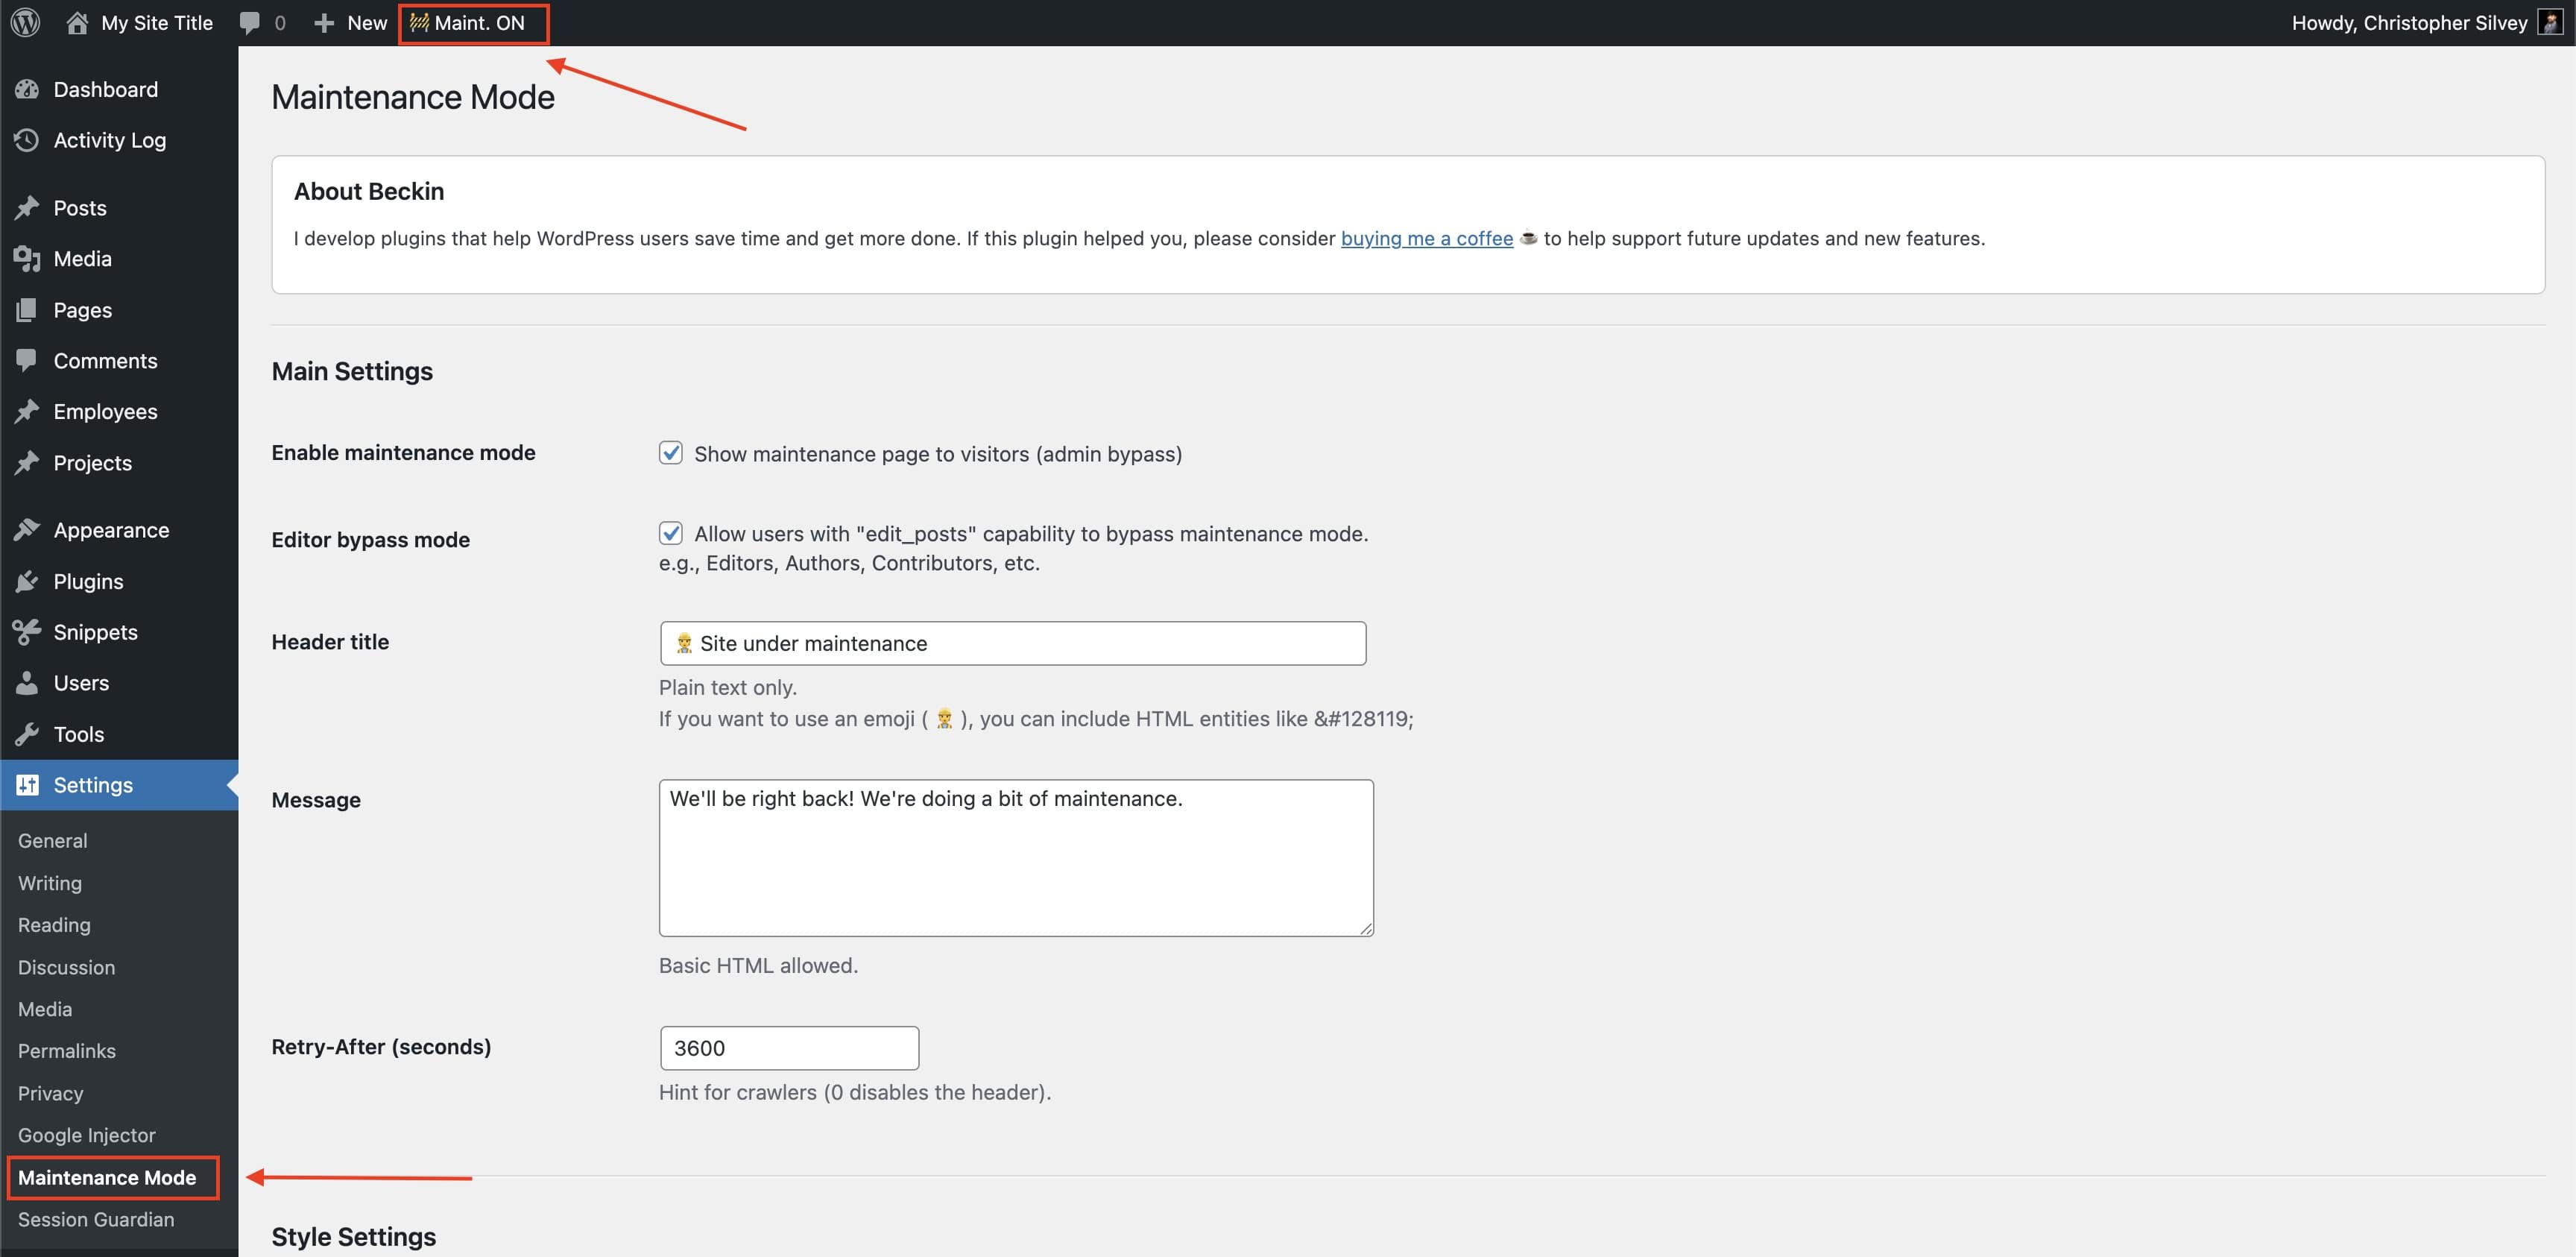
Task: Open the comments bubble icon in admin bar
Action: click(250, 22)
